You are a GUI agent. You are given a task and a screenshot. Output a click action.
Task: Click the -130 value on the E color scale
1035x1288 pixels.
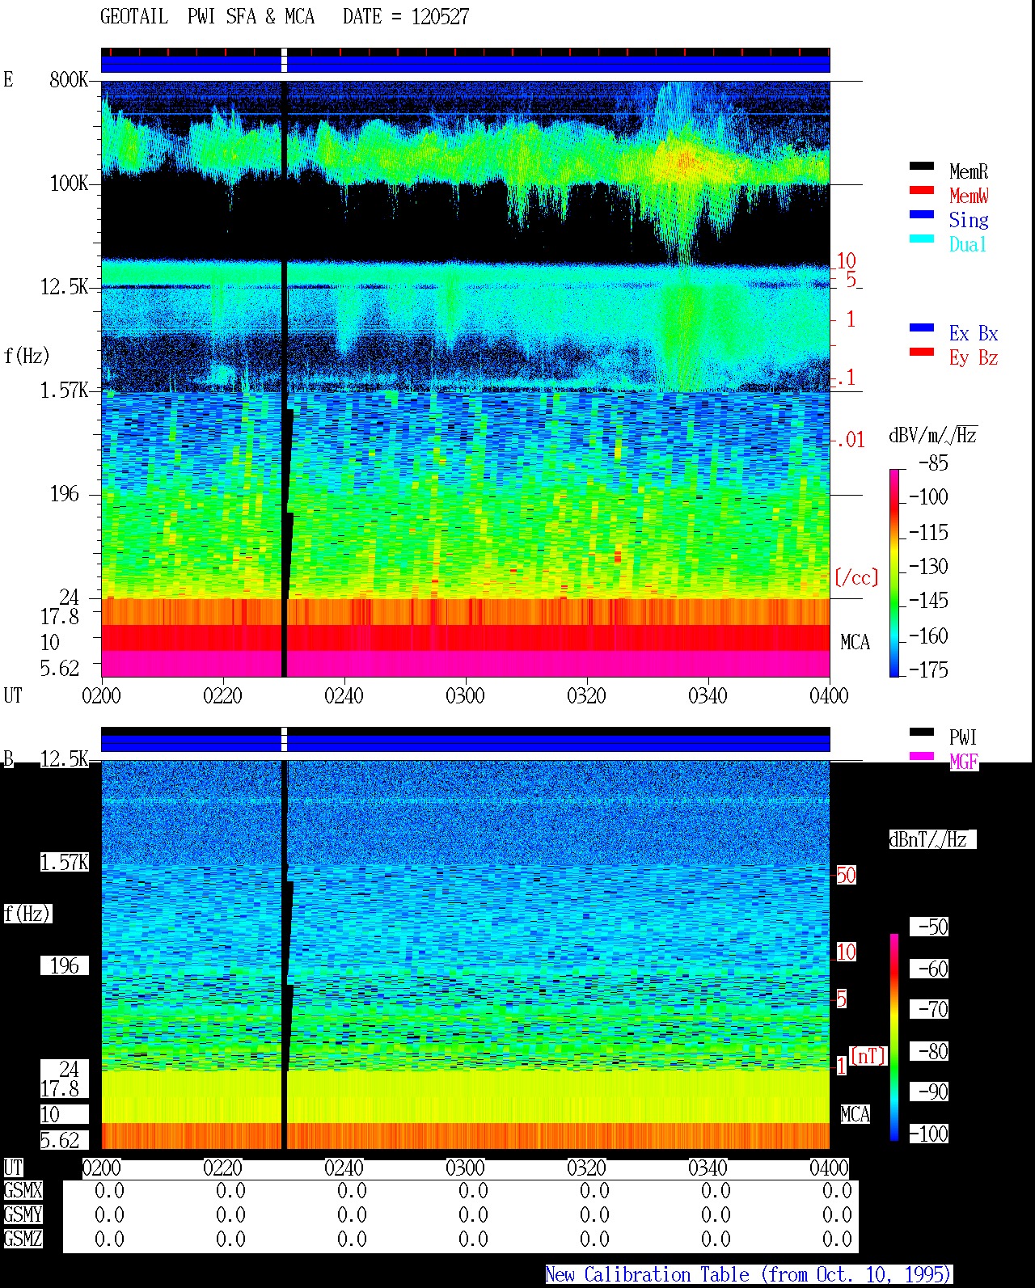[928, 566]
